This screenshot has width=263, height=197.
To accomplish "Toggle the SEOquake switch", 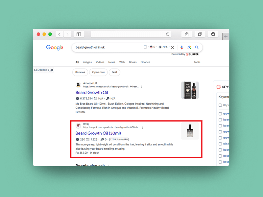I will tap(50, 70).
